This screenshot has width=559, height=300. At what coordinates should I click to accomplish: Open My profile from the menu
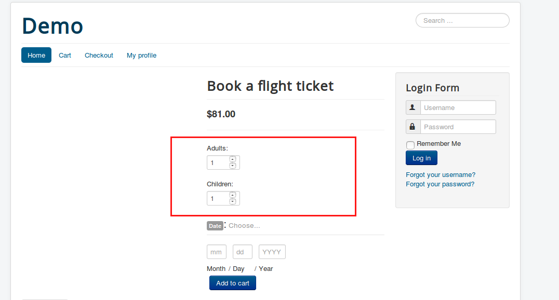pos(141,55)
